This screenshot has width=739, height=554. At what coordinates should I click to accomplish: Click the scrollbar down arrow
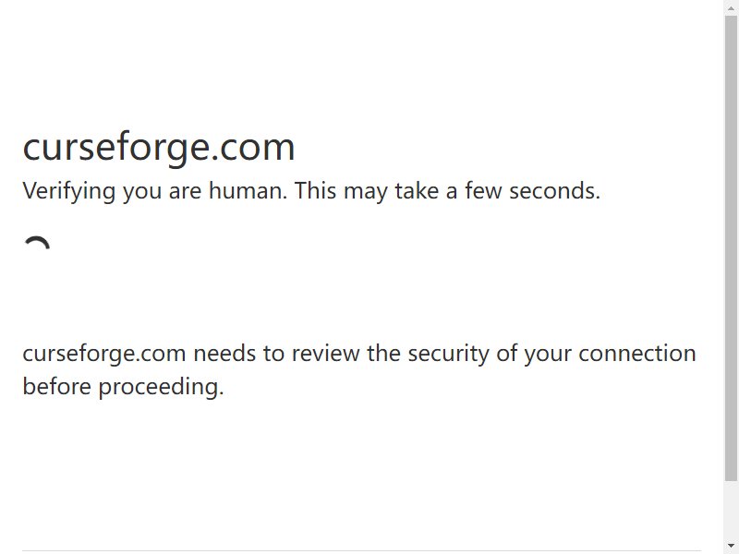tap(731, 546)
